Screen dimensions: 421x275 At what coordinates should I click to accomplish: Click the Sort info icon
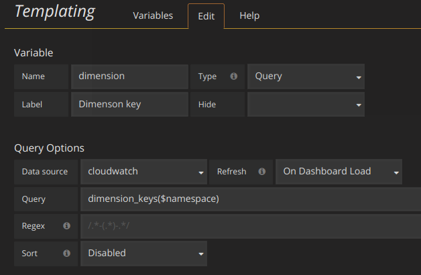tap(66, 253)
